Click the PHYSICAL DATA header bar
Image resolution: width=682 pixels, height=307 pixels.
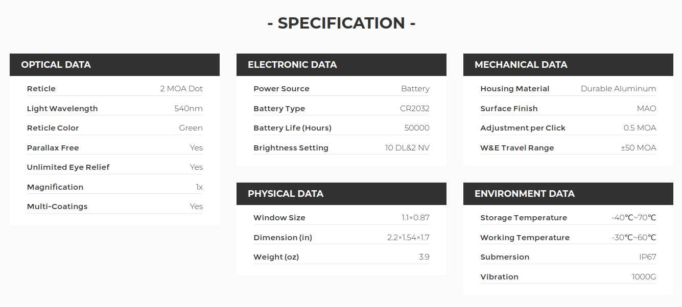341,194
